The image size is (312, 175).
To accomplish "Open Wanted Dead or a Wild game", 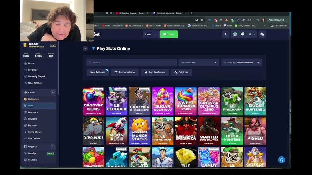I will (209, 131).
